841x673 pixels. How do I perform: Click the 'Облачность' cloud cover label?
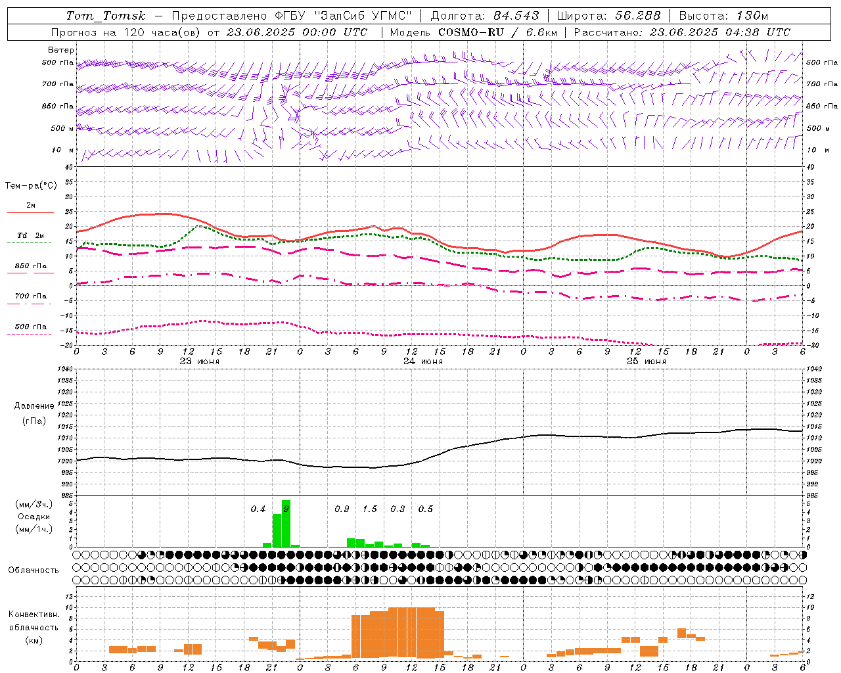click(x=34, y=570)
